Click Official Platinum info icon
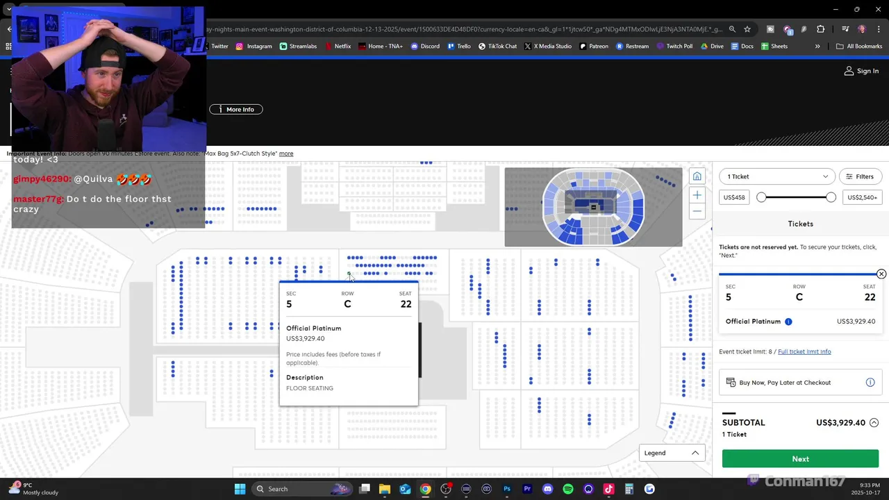Viewport: 889px width, 500px height. click(788, 322)
